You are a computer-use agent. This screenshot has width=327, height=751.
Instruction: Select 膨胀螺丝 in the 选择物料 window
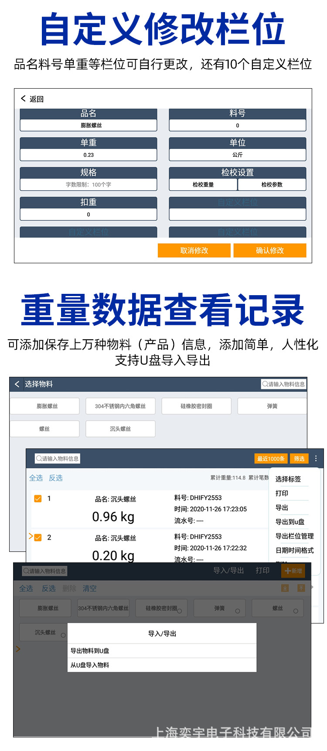[x=45, y=406]
